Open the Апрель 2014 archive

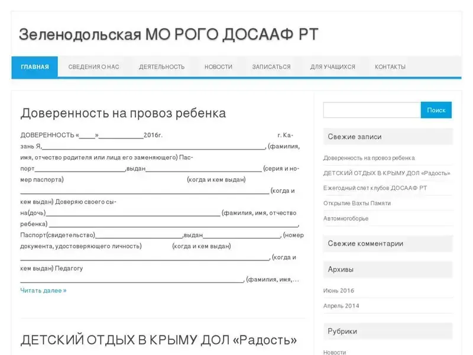pos(341,306)
